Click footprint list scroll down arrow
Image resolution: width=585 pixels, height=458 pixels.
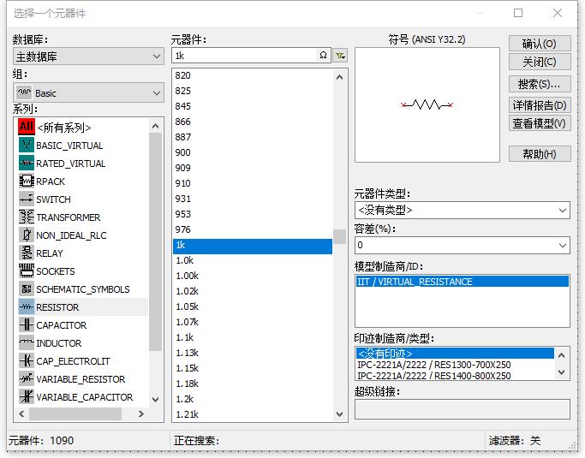562,372
